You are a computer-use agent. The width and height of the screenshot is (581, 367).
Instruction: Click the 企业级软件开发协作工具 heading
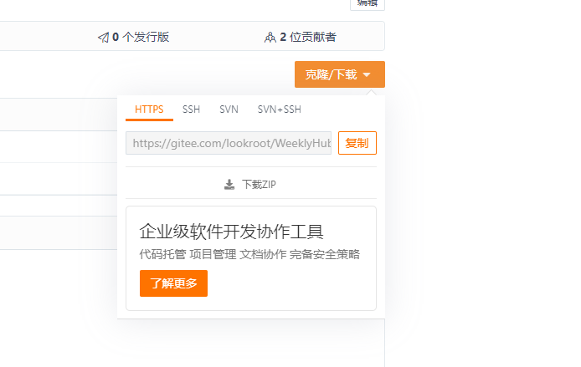tap(231, 232)
